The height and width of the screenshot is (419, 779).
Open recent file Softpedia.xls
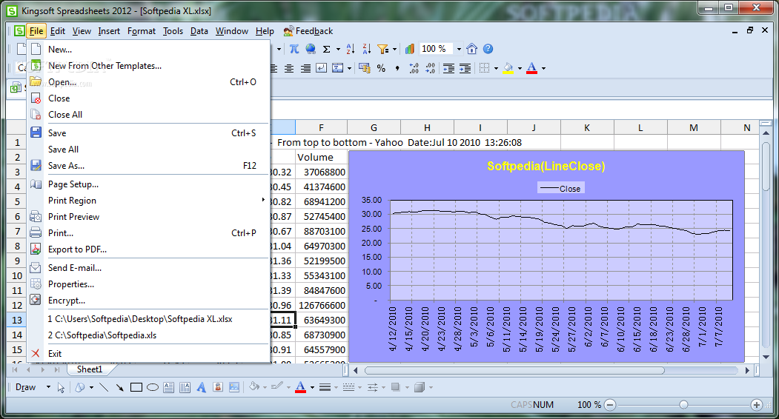pyautogui.click(x=148, y=335)
